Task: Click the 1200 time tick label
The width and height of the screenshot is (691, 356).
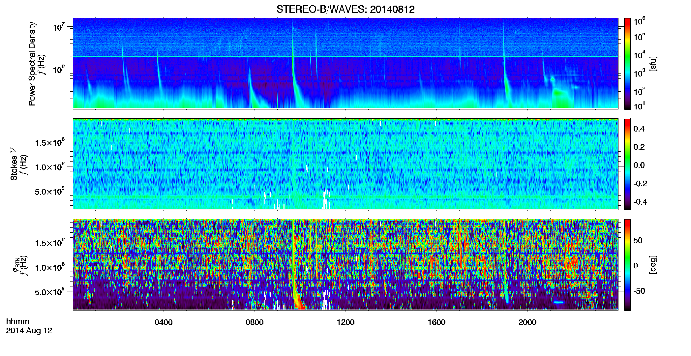Action: 345,322
